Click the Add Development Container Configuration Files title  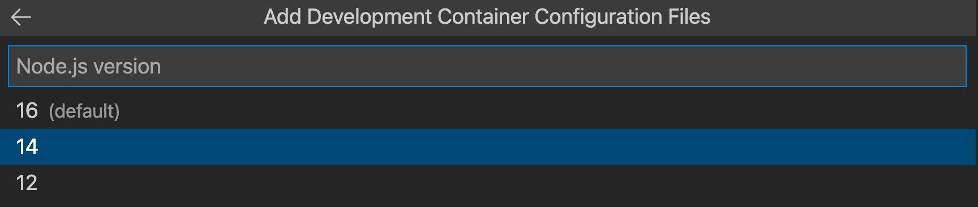487,17
